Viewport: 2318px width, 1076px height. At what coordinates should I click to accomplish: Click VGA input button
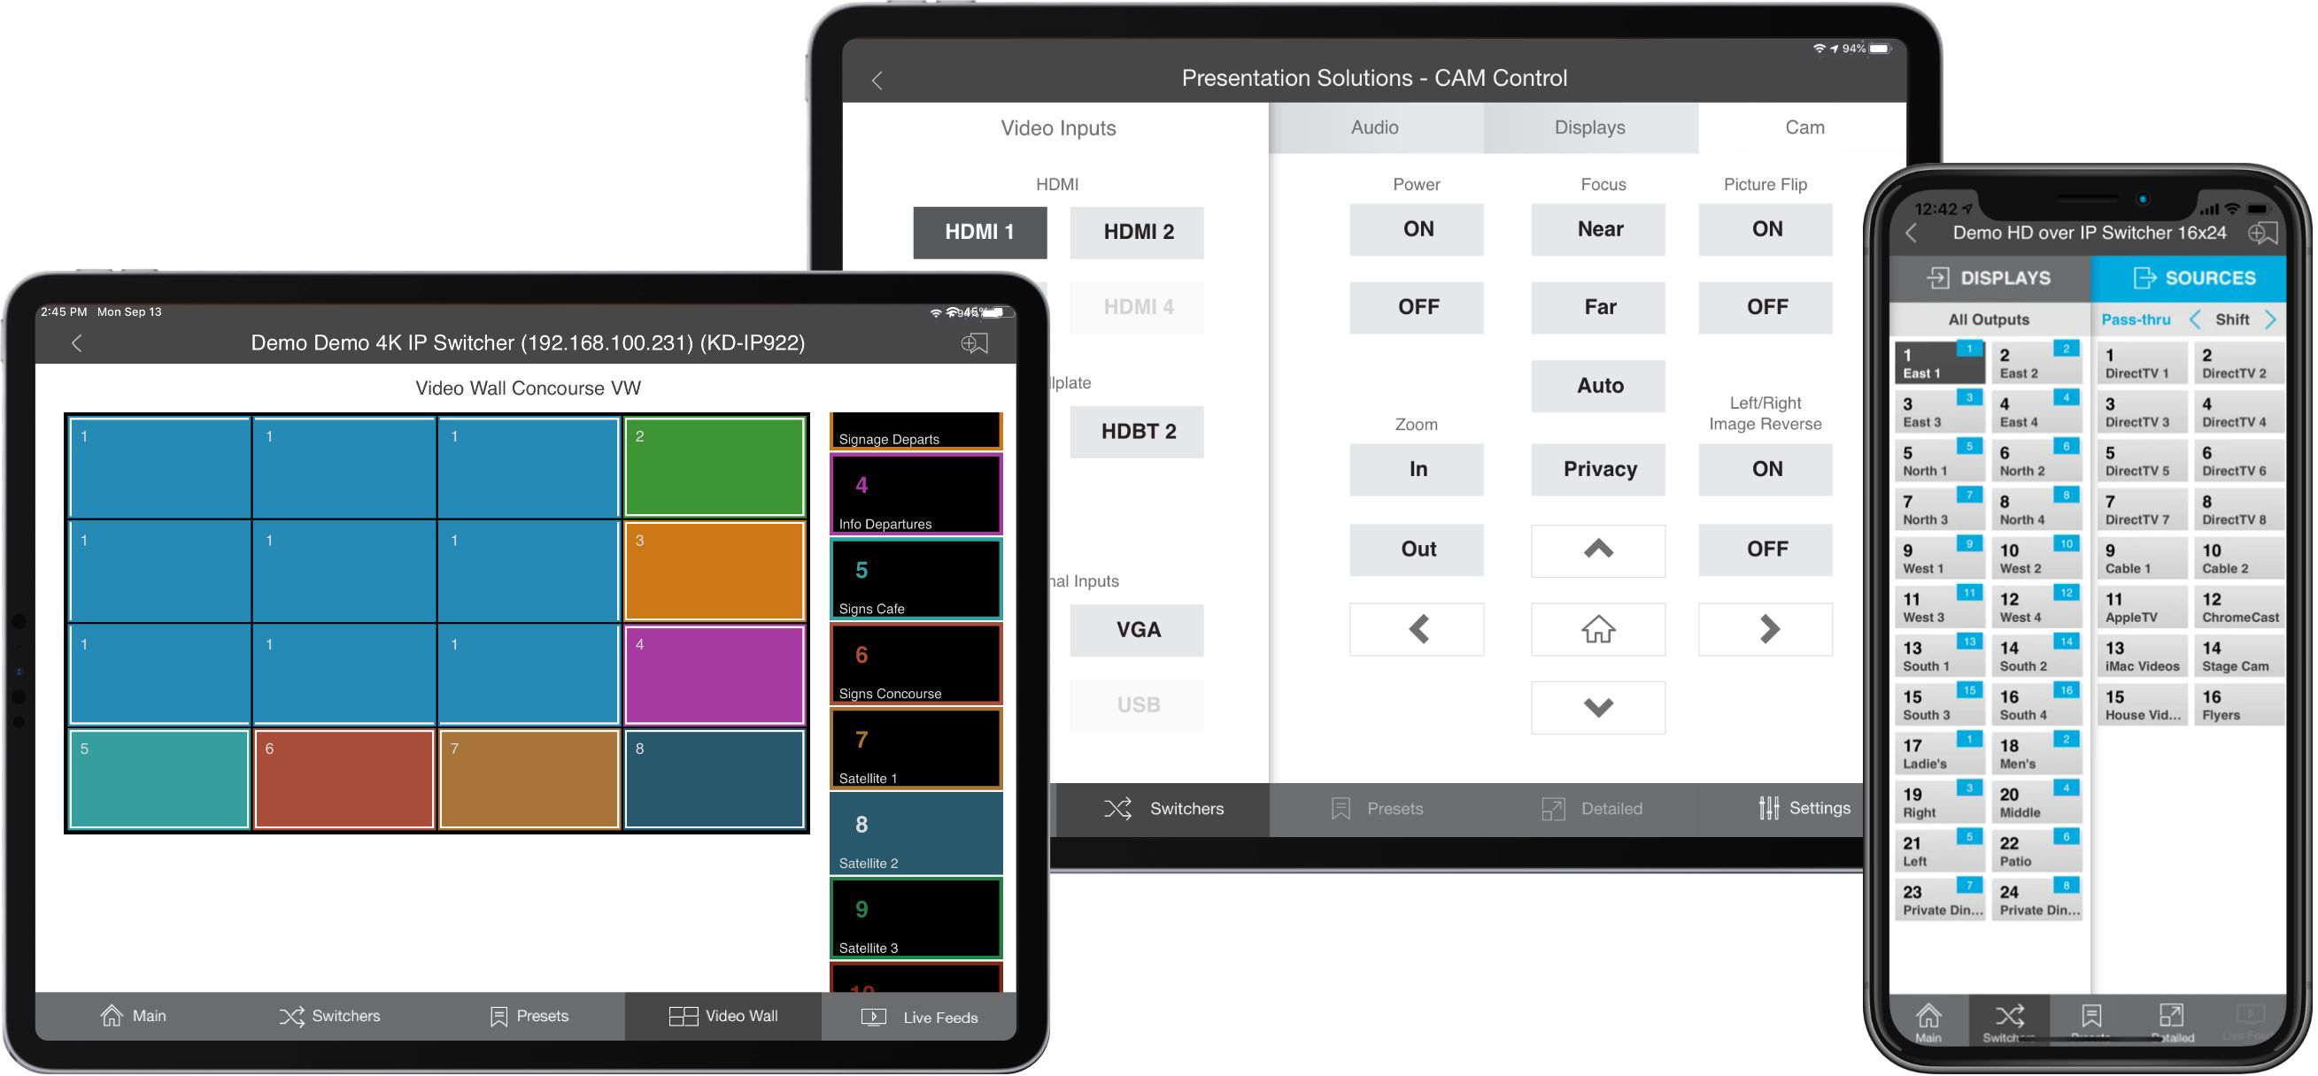click(x=1137, y=631)
